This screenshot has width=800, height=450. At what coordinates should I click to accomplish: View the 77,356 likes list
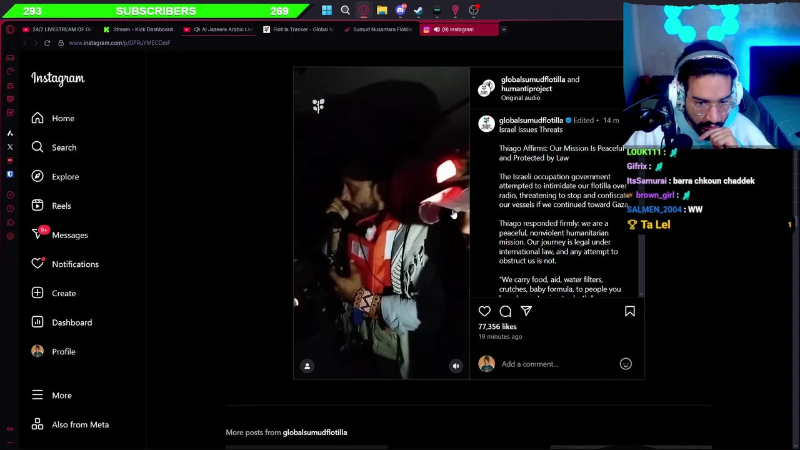[497, 326]
